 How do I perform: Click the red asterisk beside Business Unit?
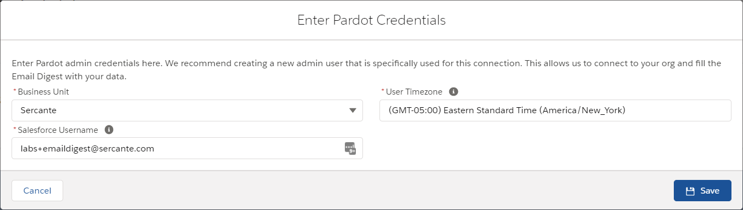[x=14, y=91]
